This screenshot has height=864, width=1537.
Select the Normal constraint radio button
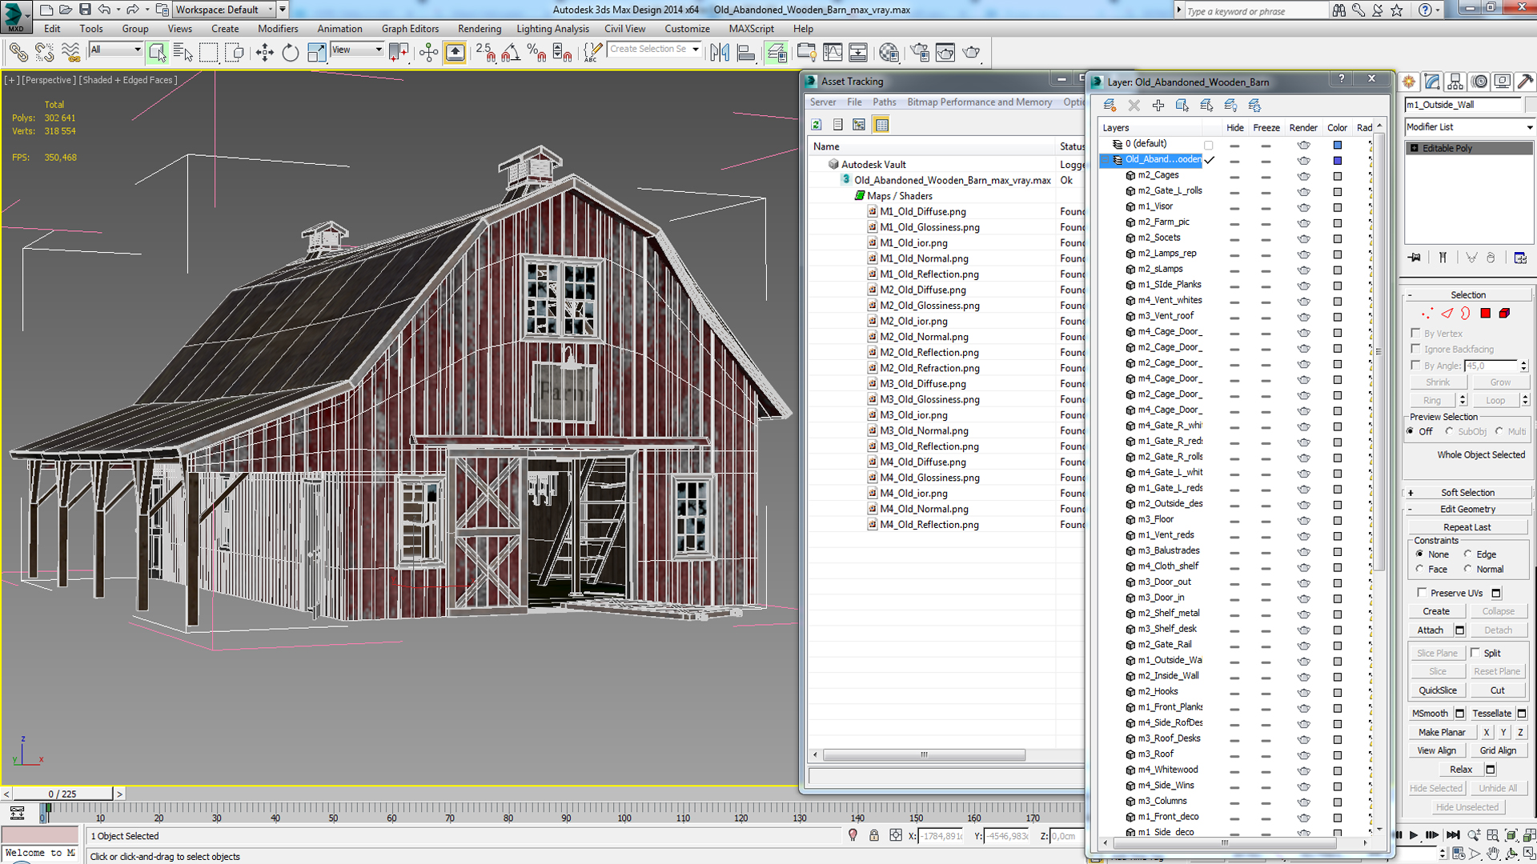1468,569
